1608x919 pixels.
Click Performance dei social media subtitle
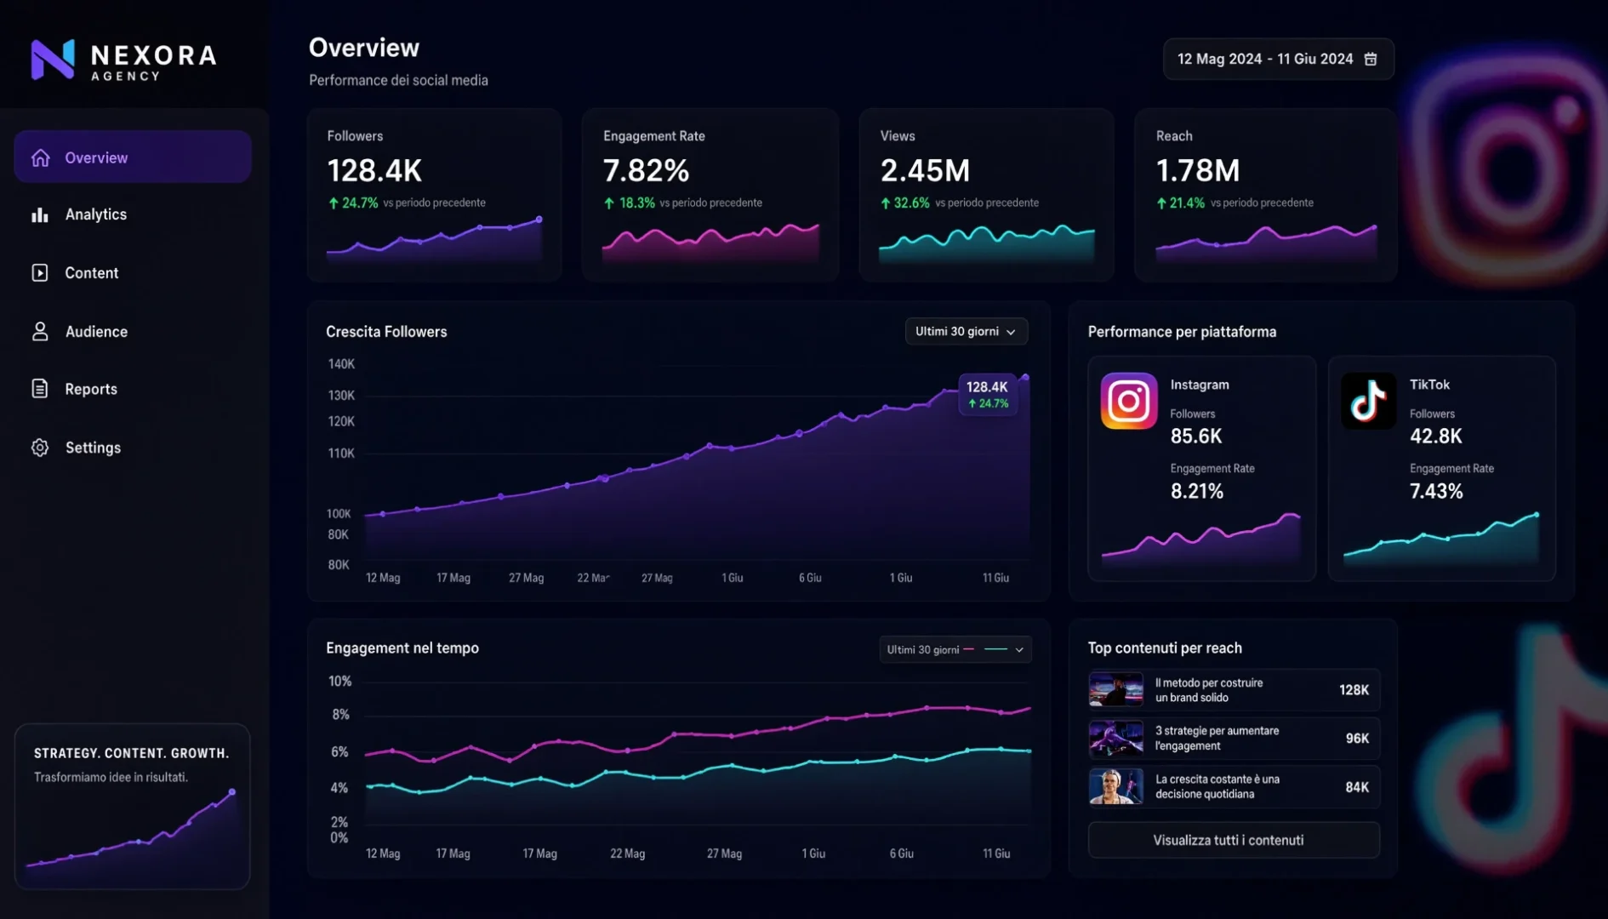click(398, 80)
